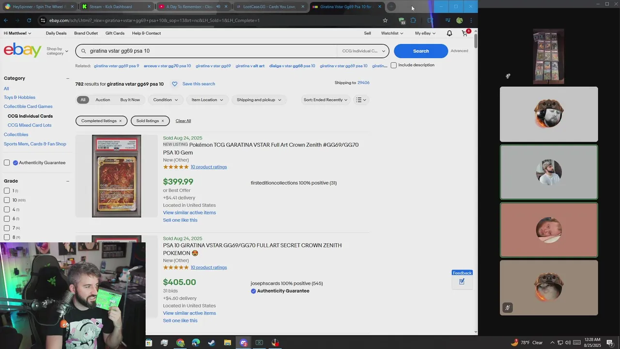Select the Buy It Now filter

[130, 100]
